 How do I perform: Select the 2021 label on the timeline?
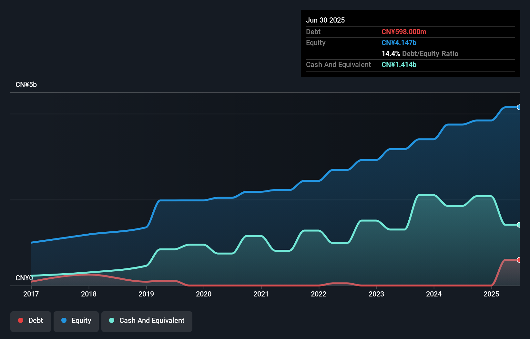click(x=261, y=294)
